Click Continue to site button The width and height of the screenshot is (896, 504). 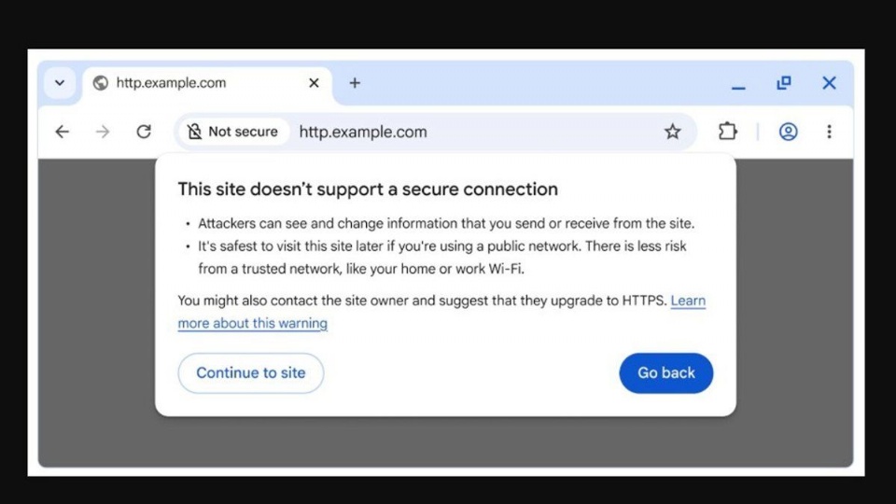[x=251, y=372]
